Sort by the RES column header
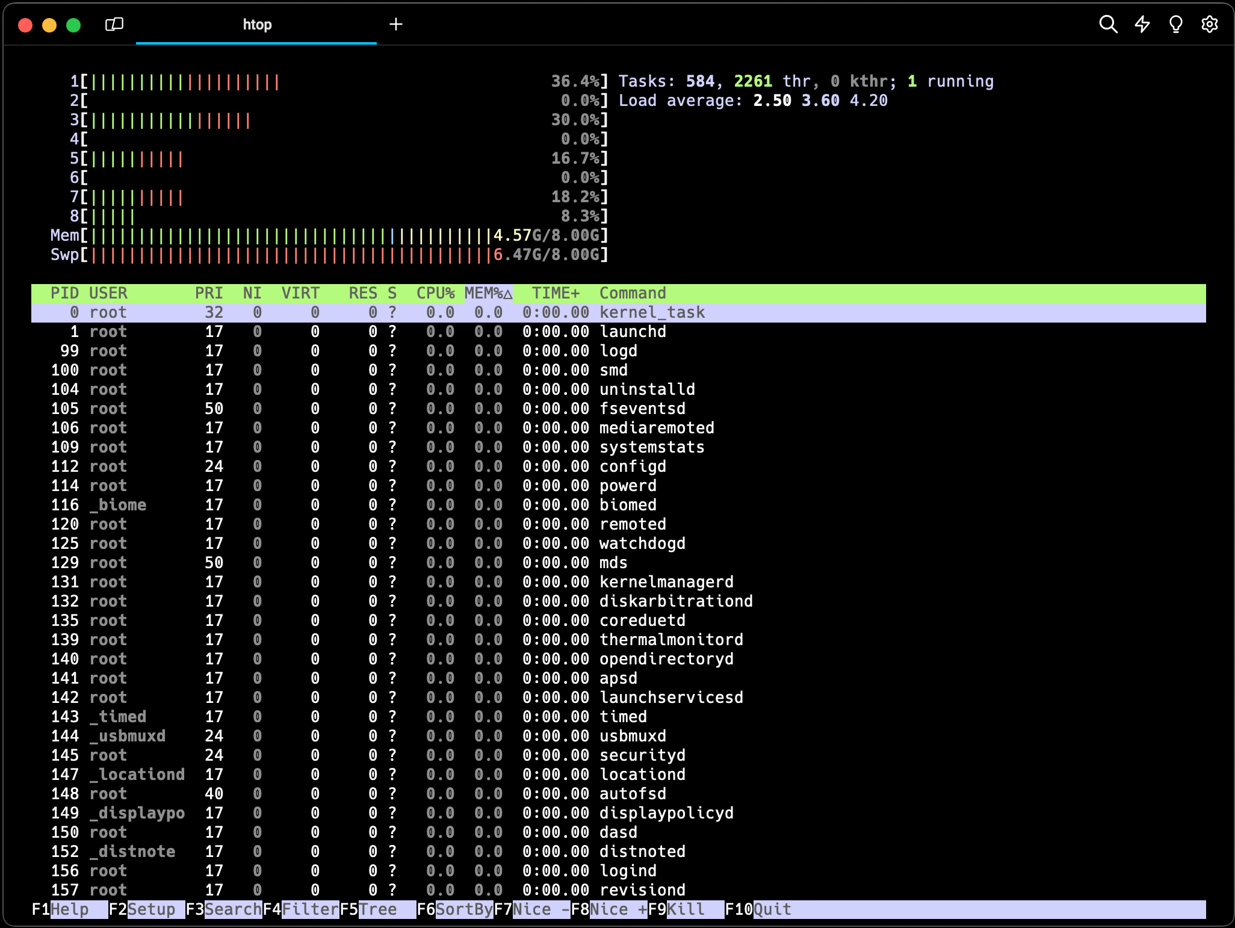1235x928 pixels. coord(363,293)
